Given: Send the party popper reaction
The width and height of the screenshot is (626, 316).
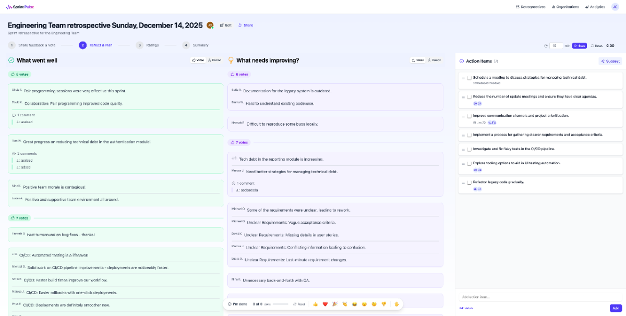Looking at the screenshot, I should pos(335,304).
